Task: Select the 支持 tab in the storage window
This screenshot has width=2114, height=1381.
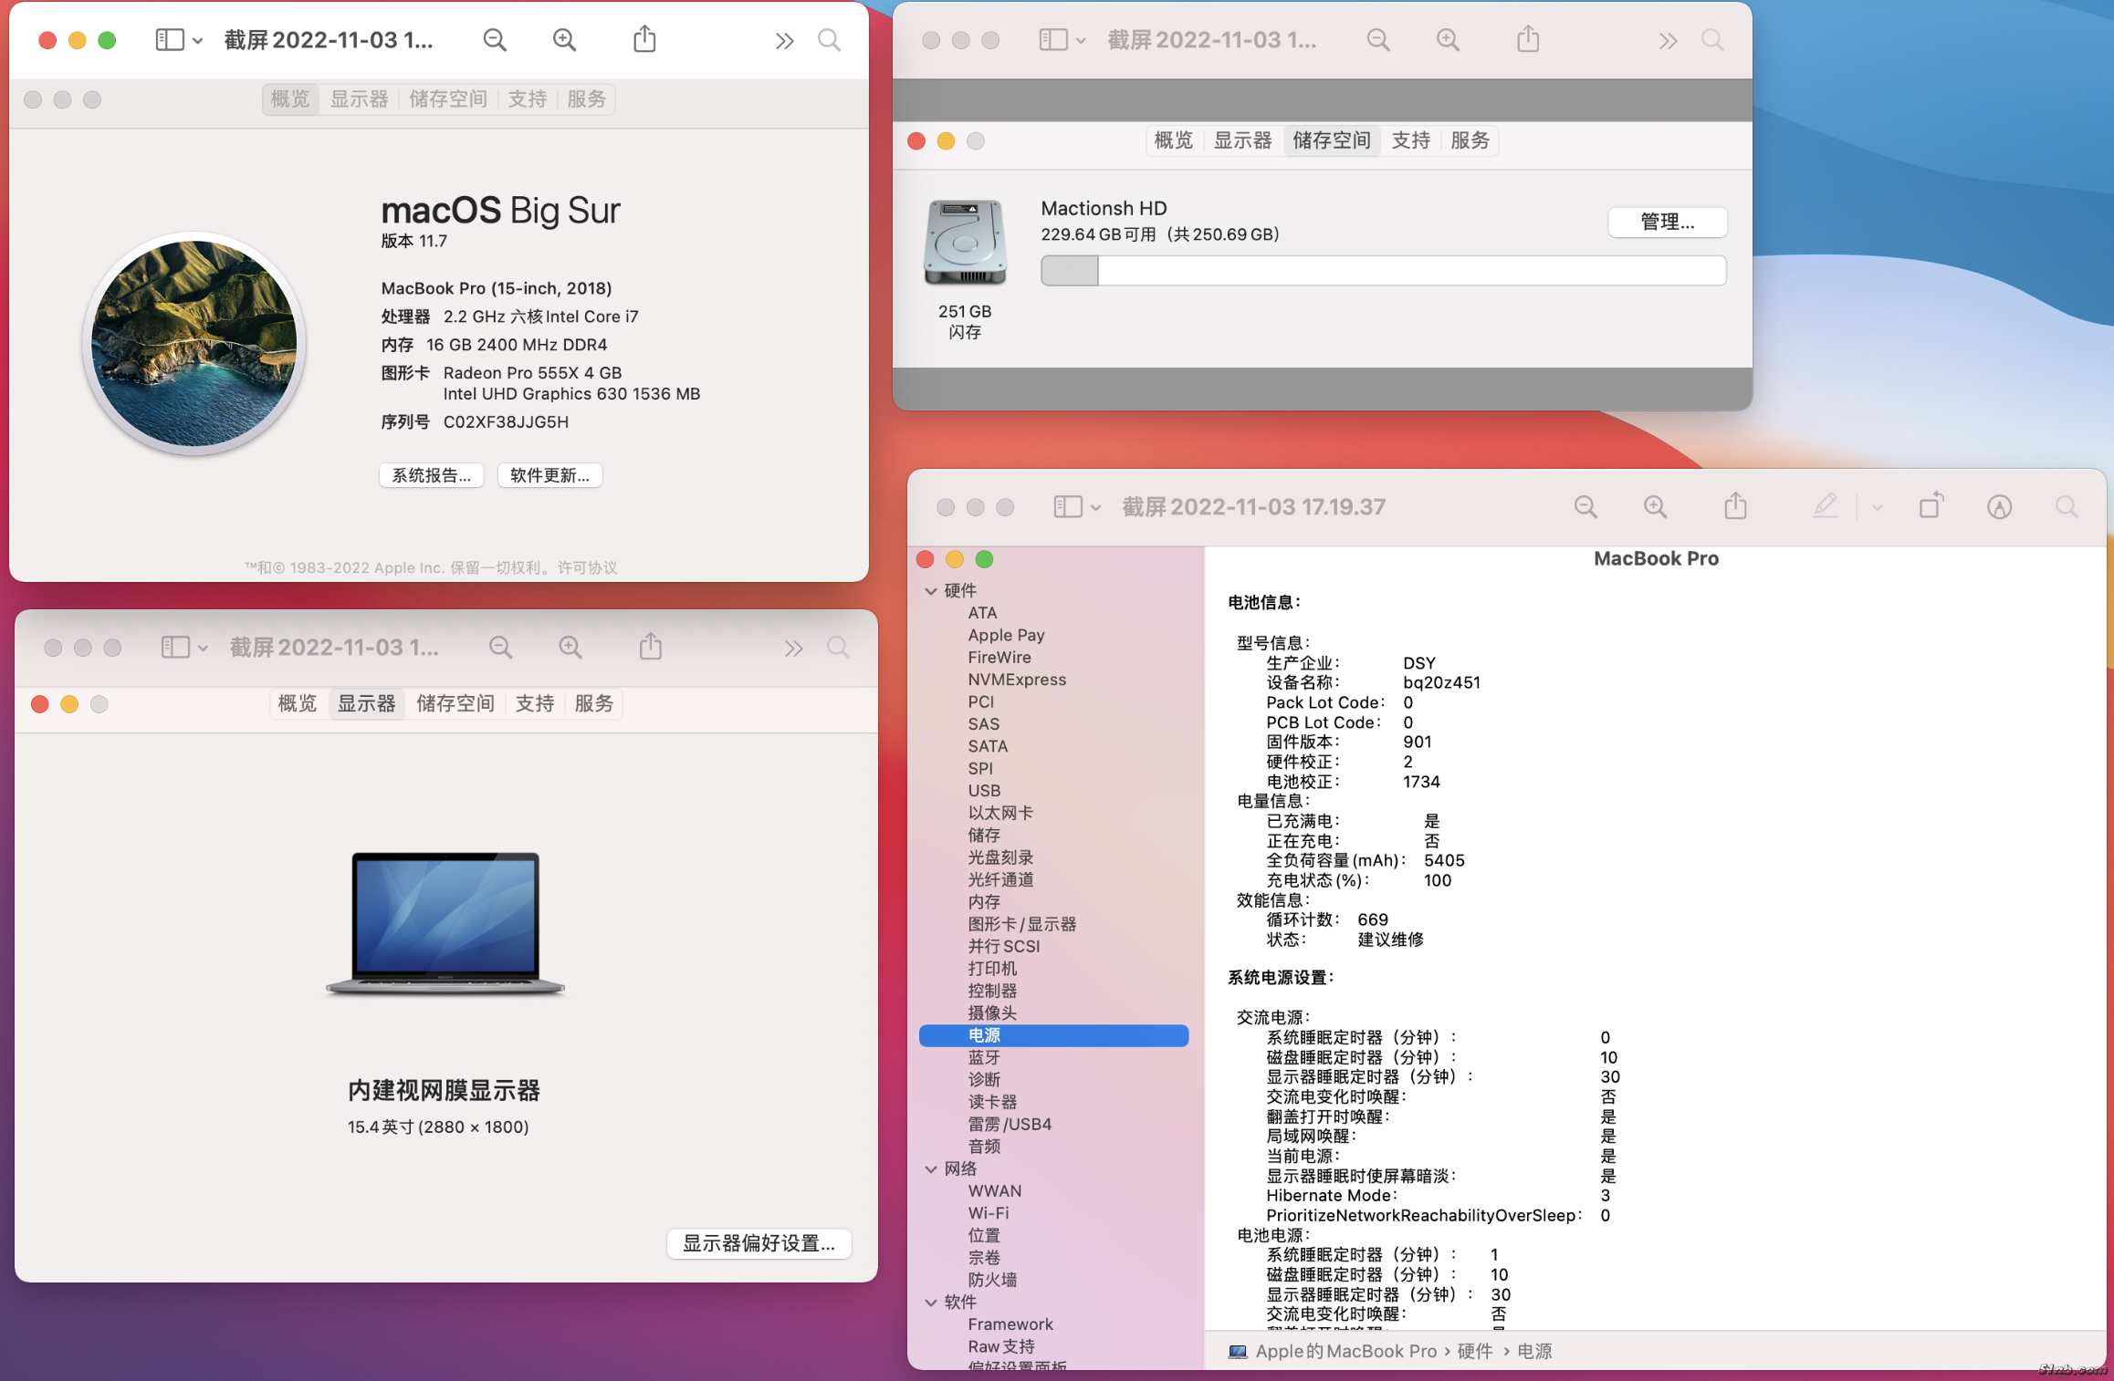Action: [x=1410, y=140]
